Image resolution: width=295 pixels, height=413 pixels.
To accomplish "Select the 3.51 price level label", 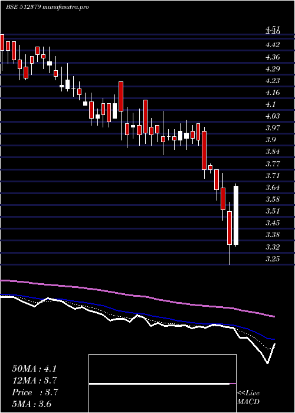I will [x=273, y=211].
